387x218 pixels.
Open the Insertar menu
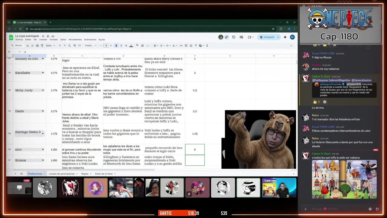(43, 40)
